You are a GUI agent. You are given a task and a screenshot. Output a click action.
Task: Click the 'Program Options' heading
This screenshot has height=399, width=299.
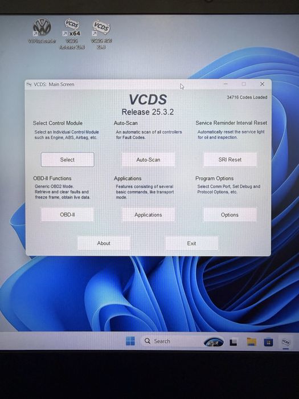click(x=214, y=178)
